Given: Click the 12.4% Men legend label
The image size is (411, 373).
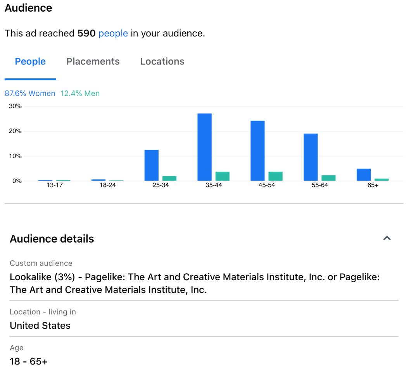Looking at the screenshot, I should point(80,94).
